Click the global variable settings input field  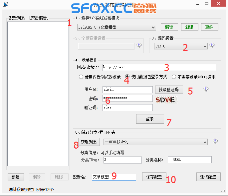click(106, 46)
